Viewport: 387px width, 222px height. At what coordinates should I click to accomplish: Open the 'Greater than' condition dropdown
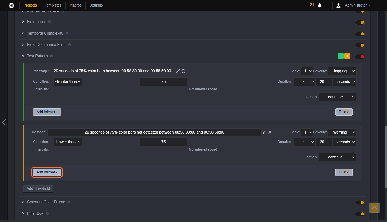[68, 82]
